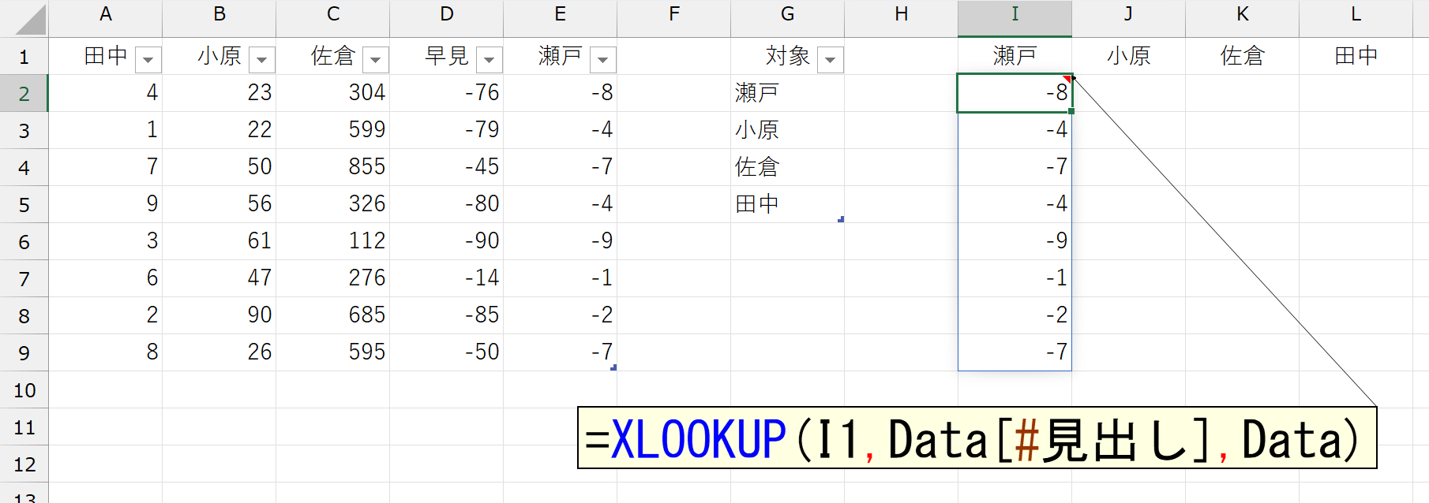The height and width of the screenshot is (503, 1429).
Task: Open the 田中 column filter dropdown
Action: pyautogui.click(x=148, y=59)
